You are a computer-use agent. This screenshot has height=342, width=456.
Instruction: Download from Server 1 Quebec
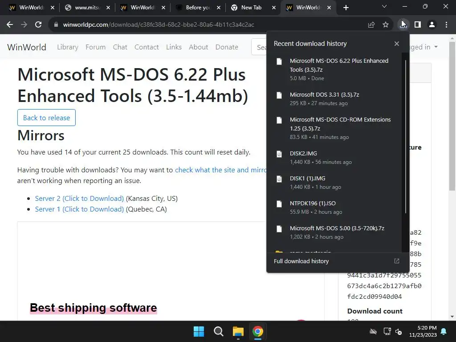point(79,209)
